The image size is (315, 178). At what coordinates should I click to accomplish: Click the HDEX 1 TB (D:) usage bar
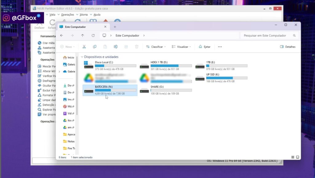pos(171,66)
